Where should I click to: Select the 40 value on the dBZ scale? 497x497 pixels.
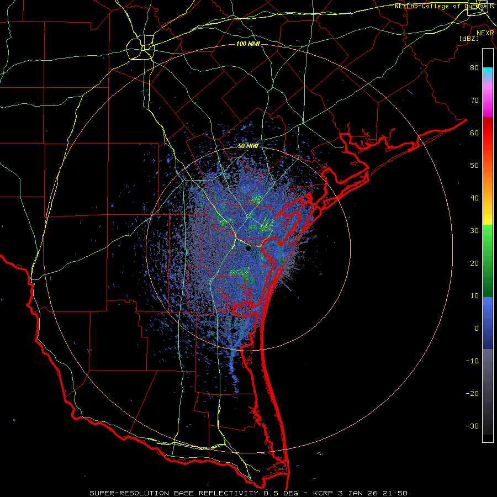tap(474, 198)
